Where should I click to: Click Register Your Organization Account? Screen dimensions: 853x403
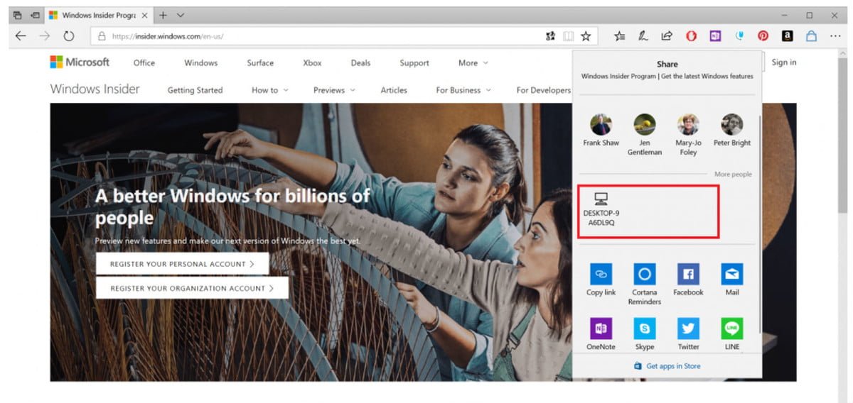193,288
